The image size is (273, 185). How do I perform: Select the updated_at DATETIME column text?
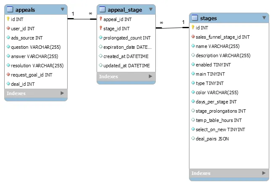(126, 66)
